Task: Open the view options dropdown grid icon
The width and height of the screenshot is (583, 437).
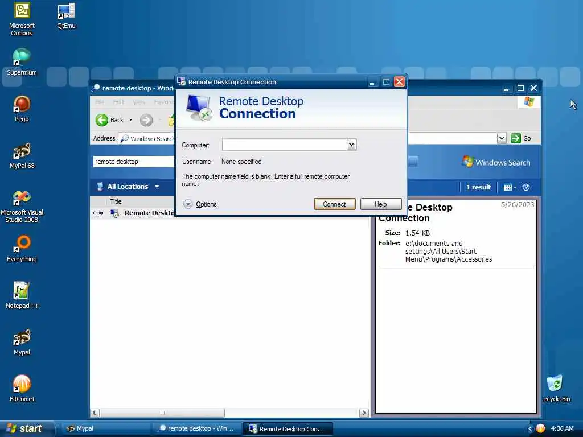Action: pyautogui.click(x=510, y=187)
